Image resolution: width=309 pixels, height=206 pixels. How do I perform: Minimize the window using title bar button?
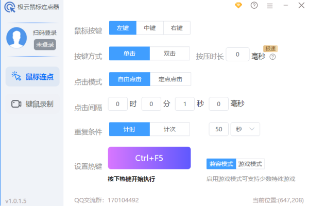point(286,6)
